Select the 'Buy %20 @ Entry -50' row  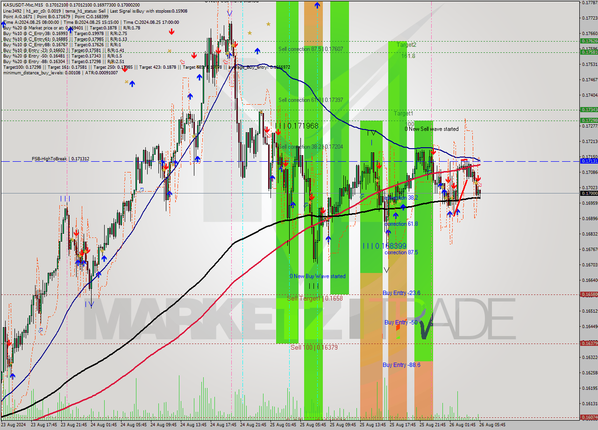click(x=63, y=56)
